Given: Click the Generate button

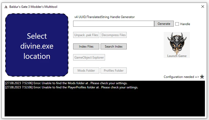Looking at the screenshot, I should coord(164,24).
